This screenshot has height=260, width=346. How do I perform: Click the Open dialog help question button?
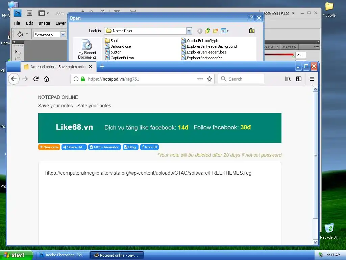point(251,18)
